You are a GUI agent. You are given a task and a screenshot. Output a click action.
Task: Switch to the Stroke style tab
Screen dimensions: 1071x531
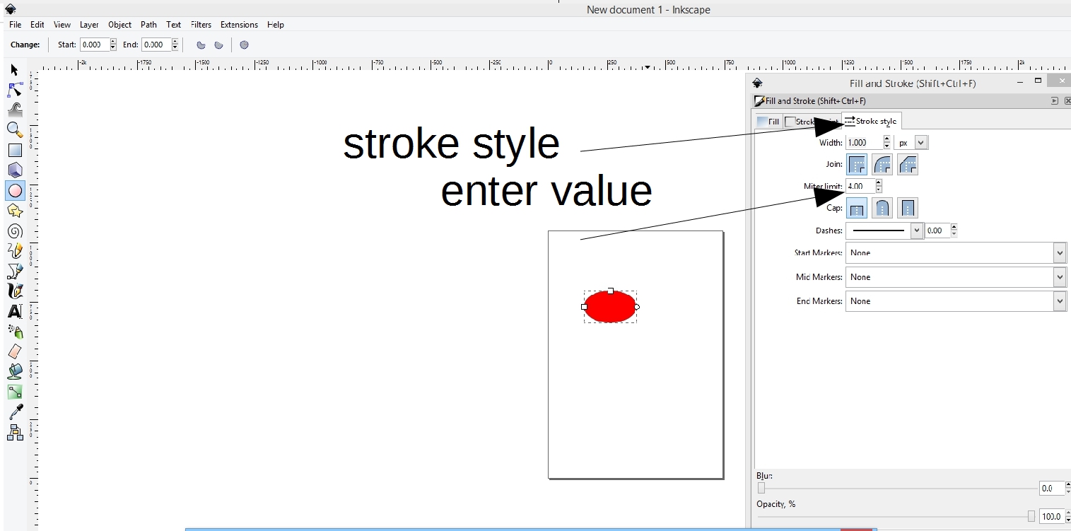[x=871, y=121]
